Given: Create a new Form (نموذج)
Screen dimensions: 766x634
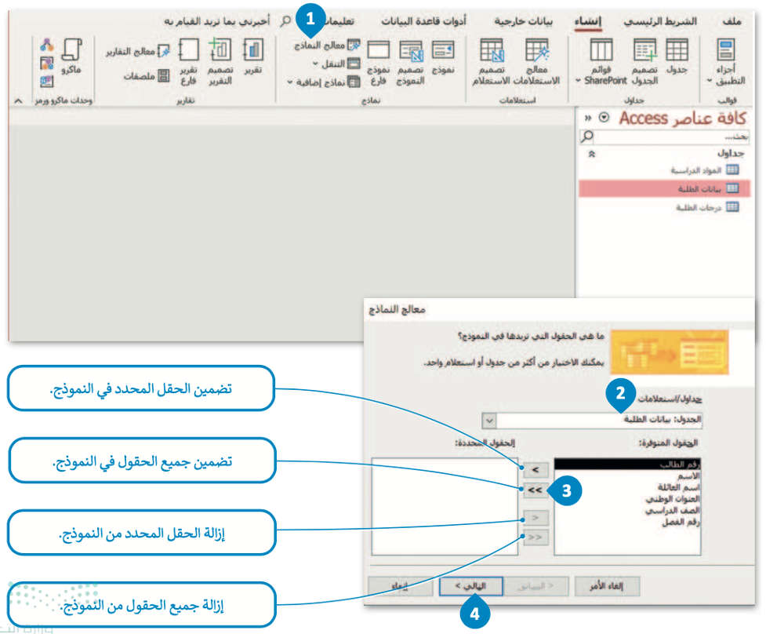Looking at the screenshot, I should coord(443,56).
